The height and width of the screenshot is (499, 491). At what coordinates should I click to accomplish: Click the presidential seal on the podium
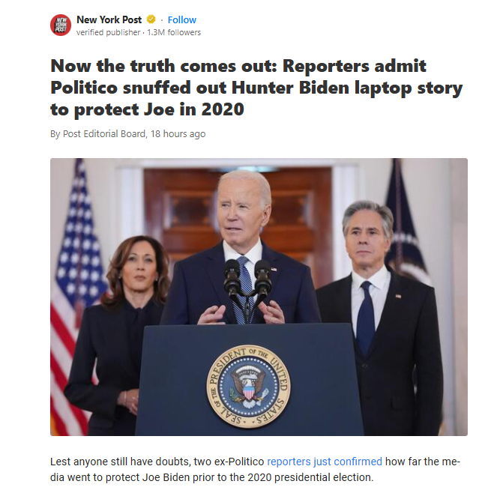(248, 387)
